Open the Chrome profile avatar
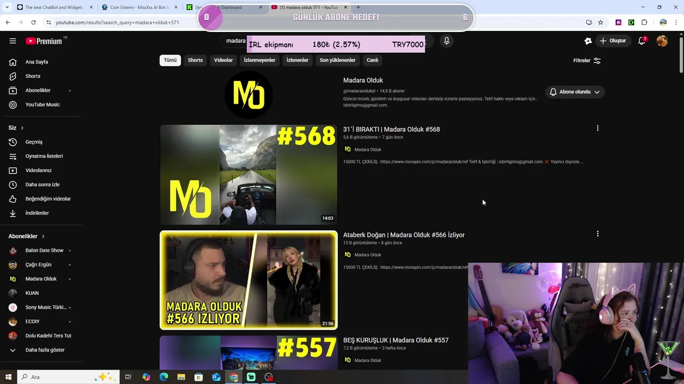 [663, 22]
